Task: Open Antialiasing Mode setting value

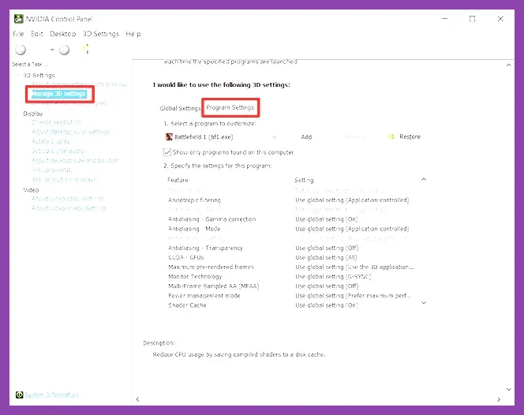Action: coord(352,229)
